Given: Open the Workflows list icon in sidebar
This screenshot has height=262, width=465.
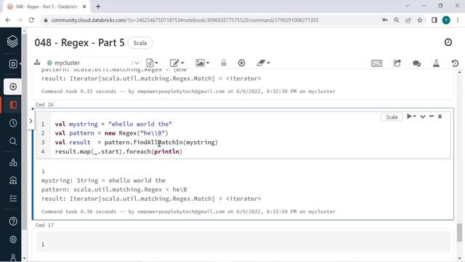Looking at the screenshot, I should 13,198.
